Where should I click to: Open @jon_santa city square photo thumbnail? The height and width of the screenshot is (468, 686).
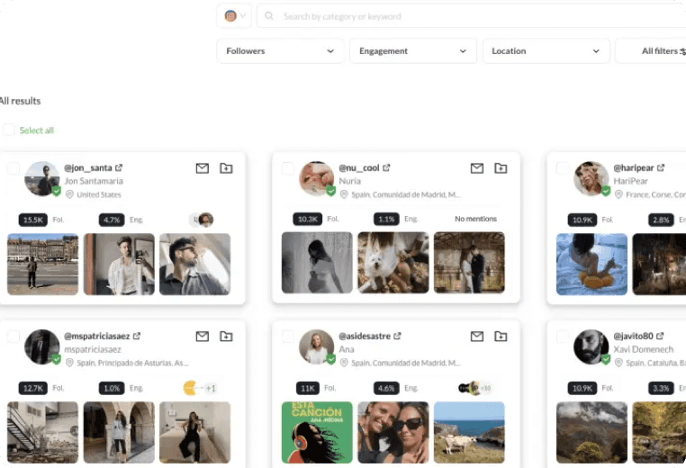pyautogui.click(x=43, y=265)
